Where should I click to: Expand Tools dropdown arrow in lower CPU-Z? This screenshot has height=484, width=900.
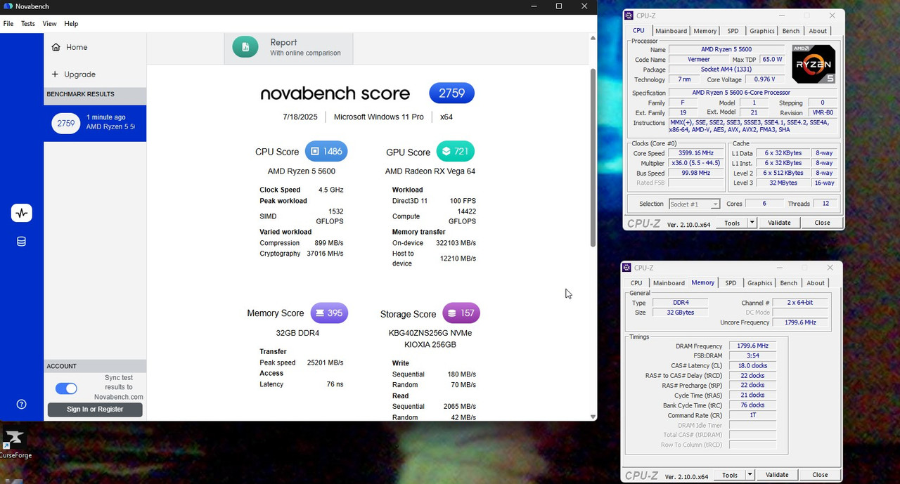pyautogui.click(x=750, y=475)
